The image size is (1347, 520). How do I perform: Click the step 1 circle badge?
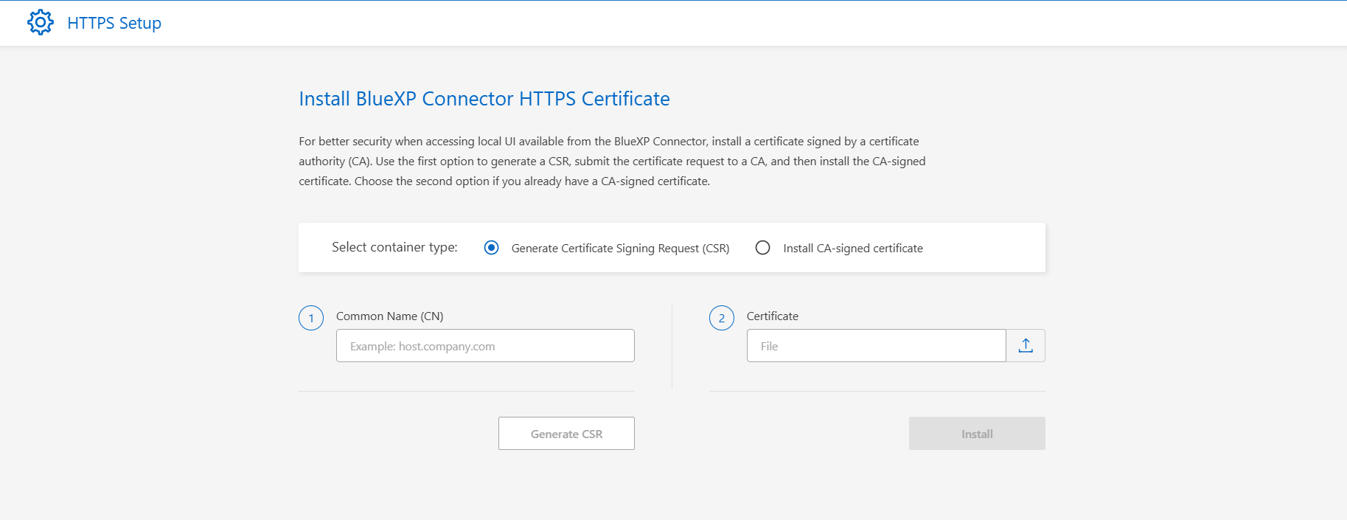click(311, 318)
